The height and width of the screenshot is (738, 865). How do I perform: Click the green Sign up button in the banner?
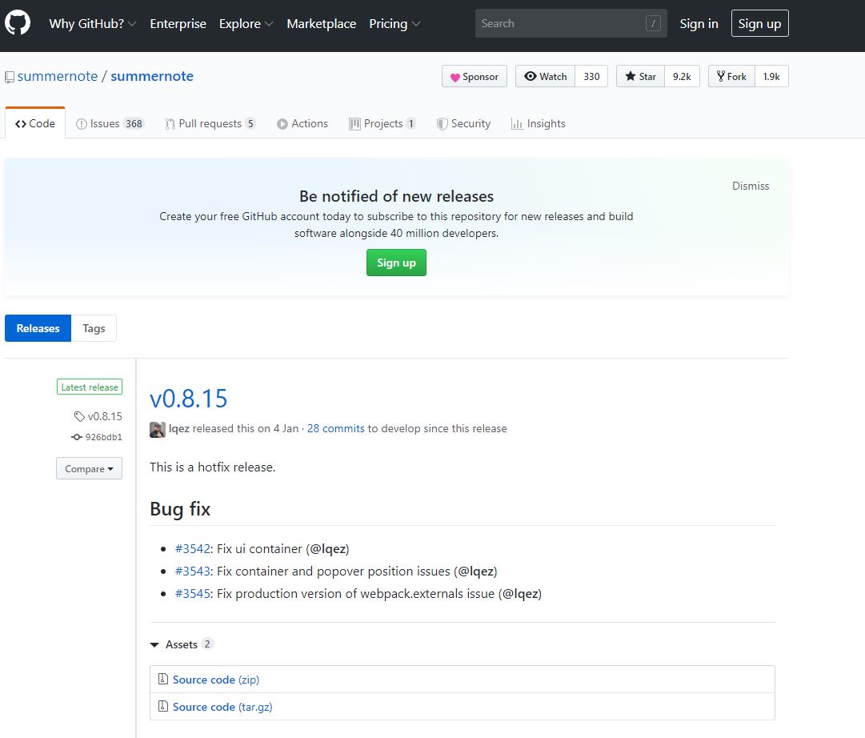click(x=396, y=263)
